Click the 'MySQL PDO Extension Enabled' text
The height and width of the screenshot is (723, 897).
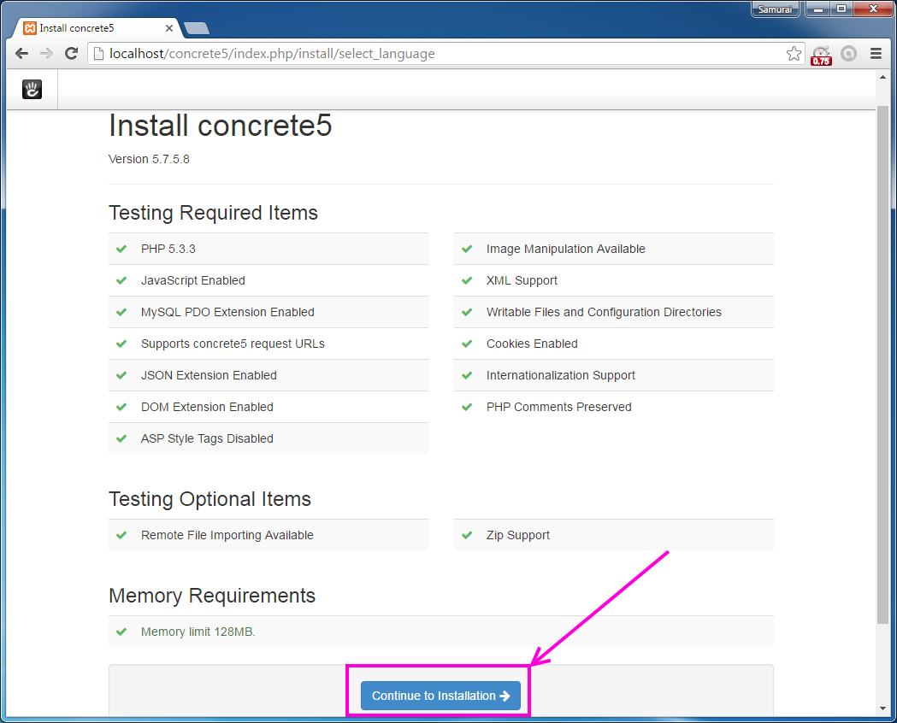click(x=227, y=312)
